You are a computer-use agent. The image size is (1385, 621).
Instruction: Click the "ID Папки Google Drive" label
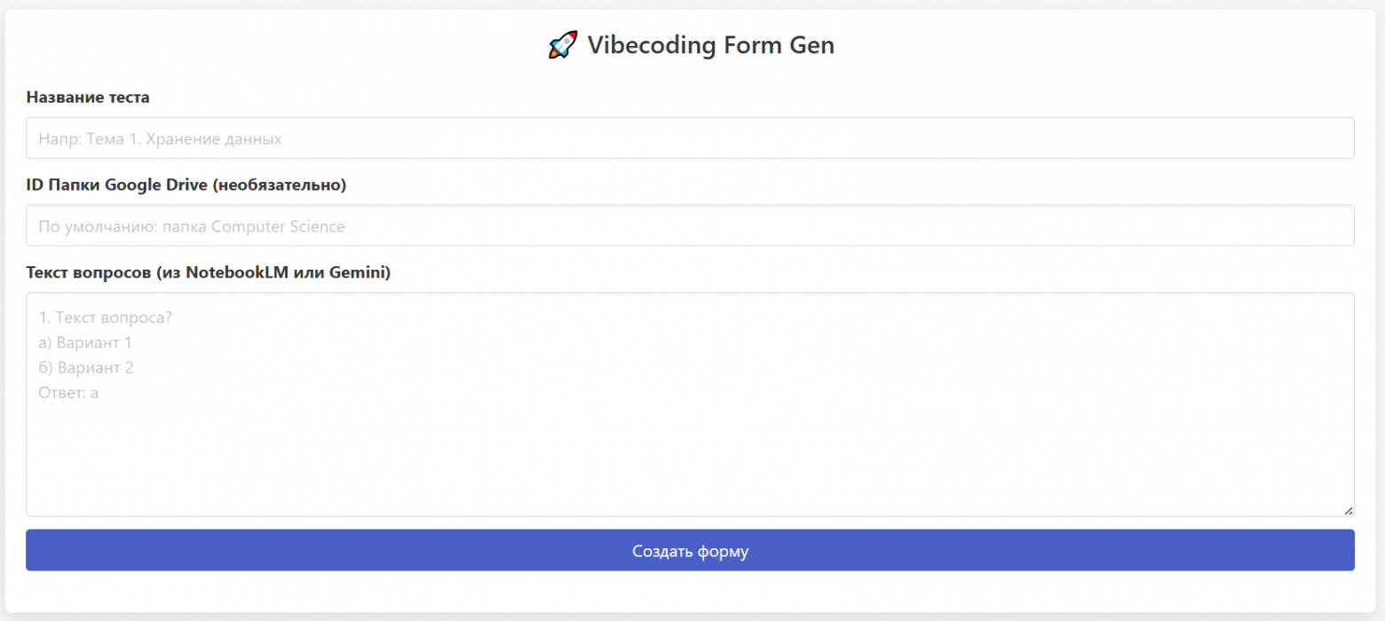coord(186,185)
